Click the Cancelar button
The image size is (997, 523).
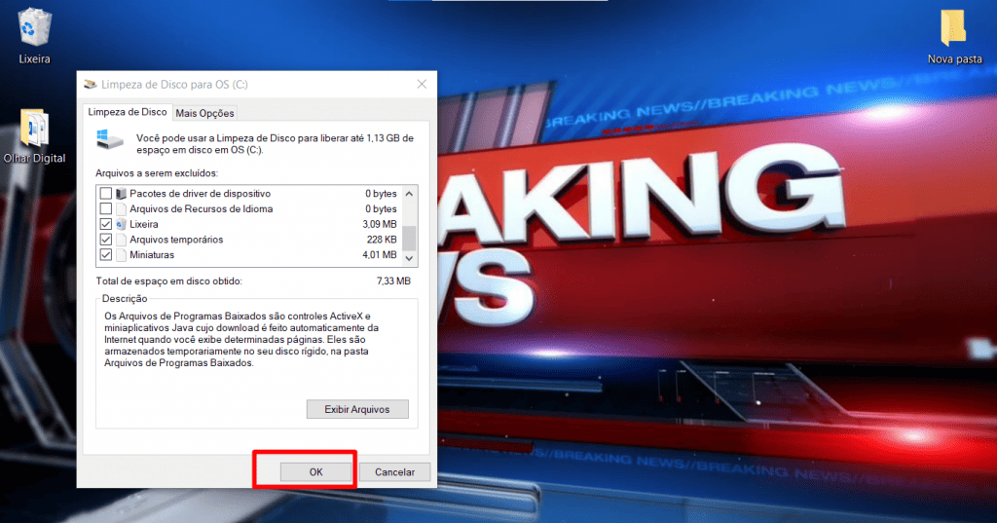coord(394,472)
